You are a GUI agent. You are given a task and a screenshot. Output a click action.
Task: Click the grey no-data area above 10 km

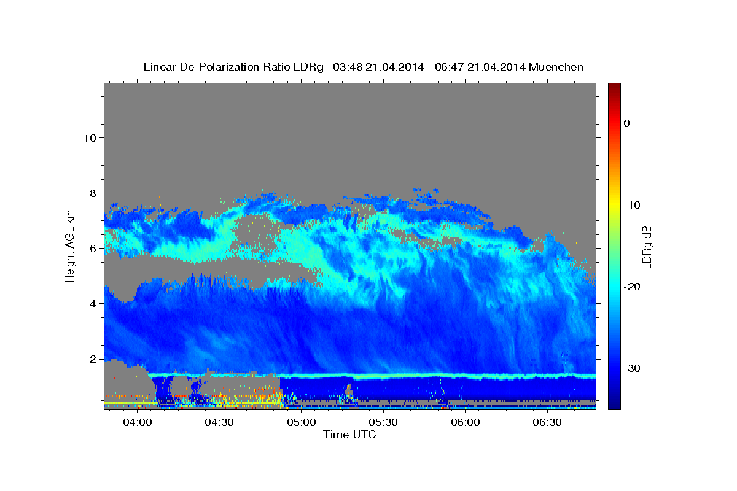[349, 110]
